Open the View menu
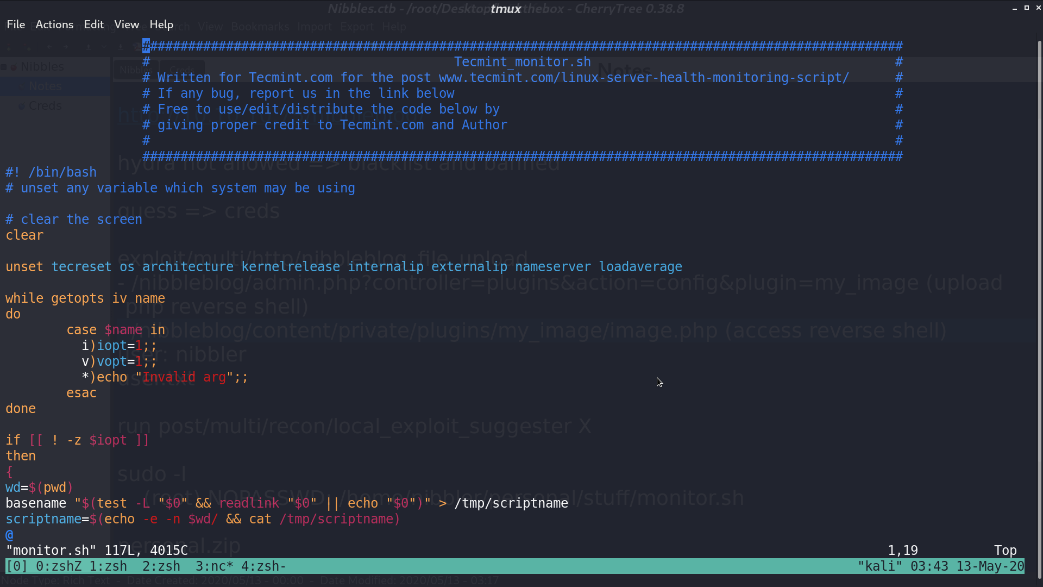Viewport: 1043px width, 587px height. 127,24
